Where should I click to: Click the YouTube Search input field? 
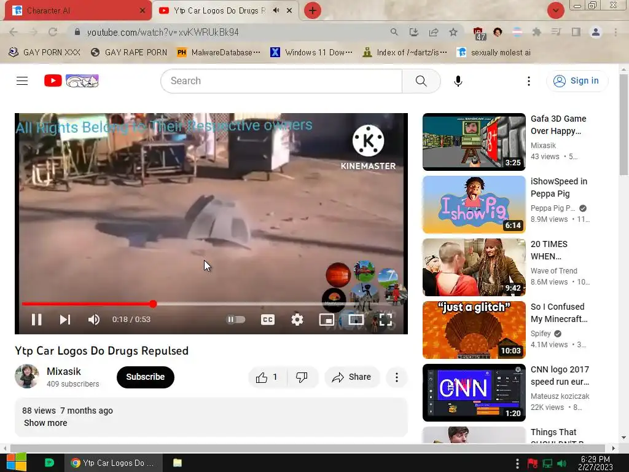click(281, 81)
